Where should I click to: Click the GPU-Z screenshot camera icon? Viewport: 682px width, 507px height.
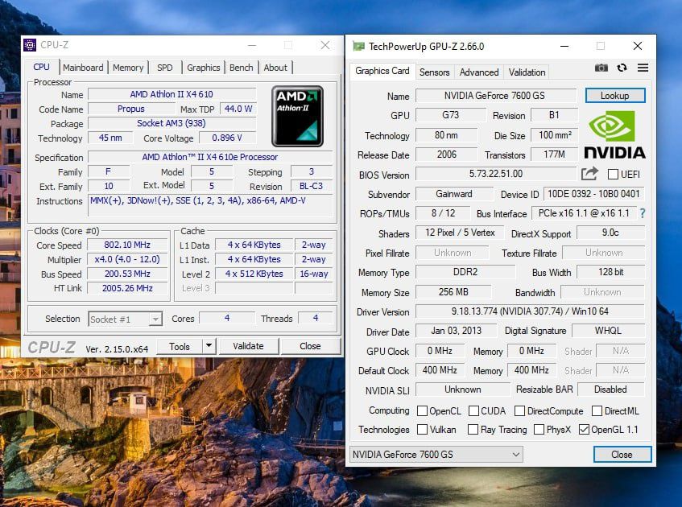[x=601, y=68]
